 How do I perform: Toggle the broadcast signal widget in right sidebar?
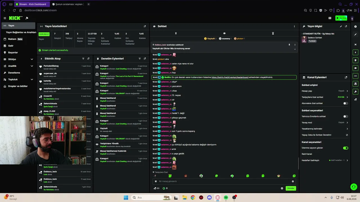tap(355, 76)
